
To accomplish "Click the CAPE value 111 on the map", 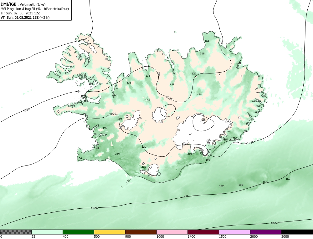I will [x=172, y=84].
